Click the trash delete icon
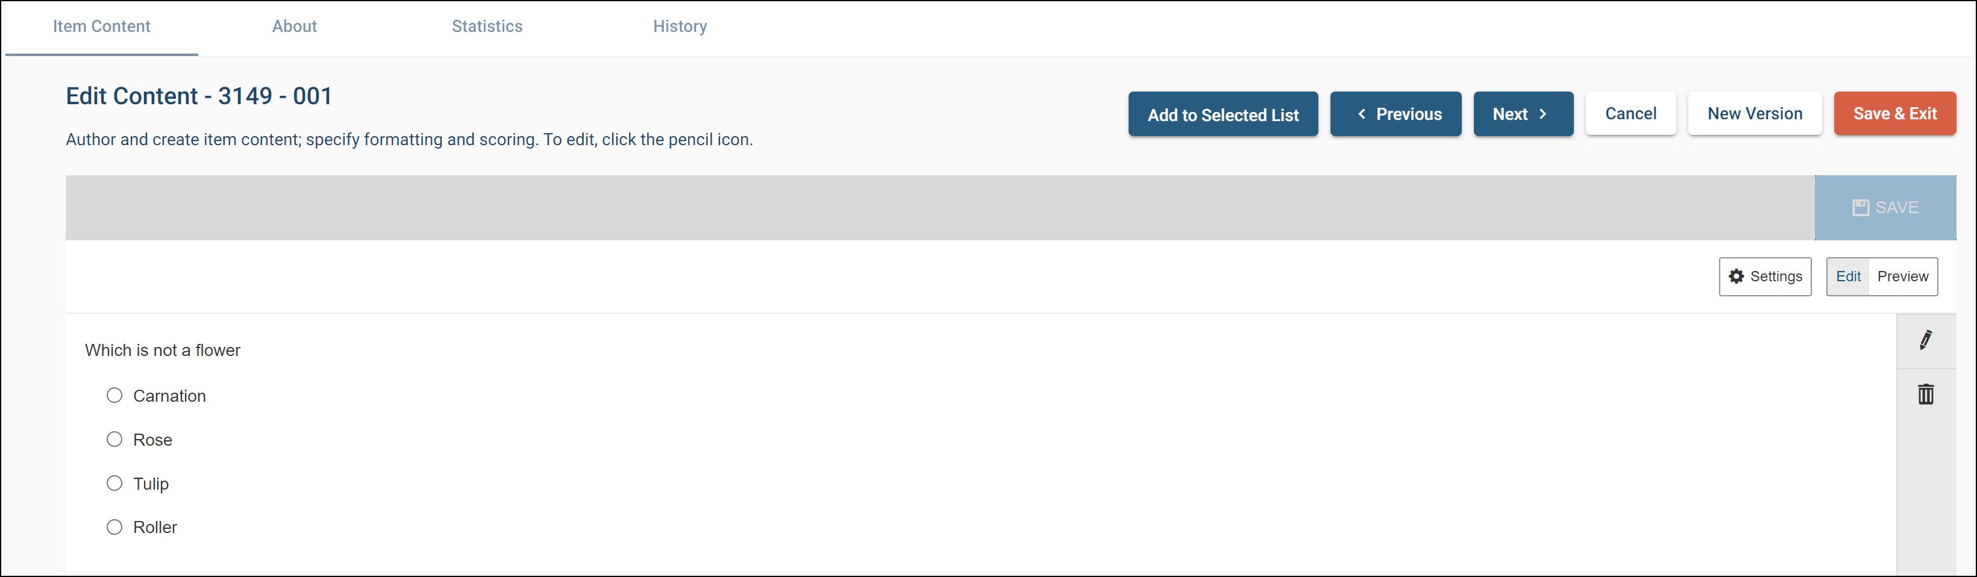Image resolution: width=1977 pixels, height=577 pixels. 1926,395
